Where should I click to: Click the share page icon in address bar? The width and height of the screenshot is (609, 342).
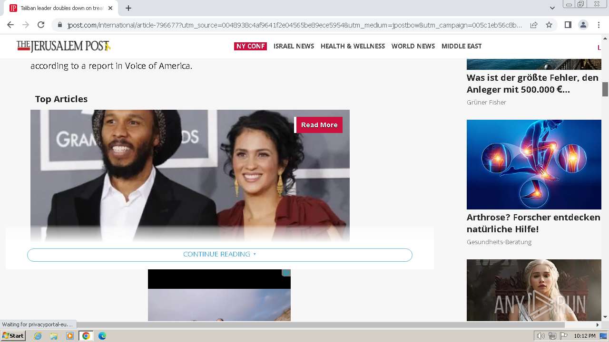click(x=534, y=25)
